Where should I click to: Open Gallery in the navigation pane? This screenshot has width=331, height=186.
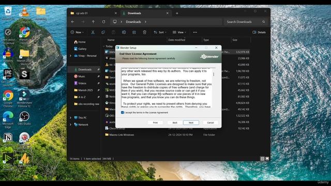[80, 49]
